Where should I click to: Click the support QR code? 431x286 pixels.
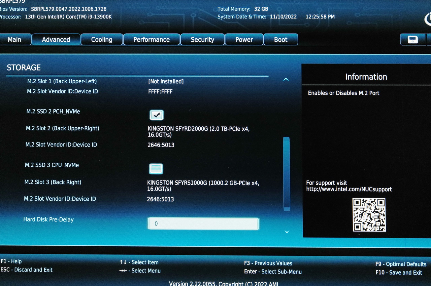click(x=369, y=215)
